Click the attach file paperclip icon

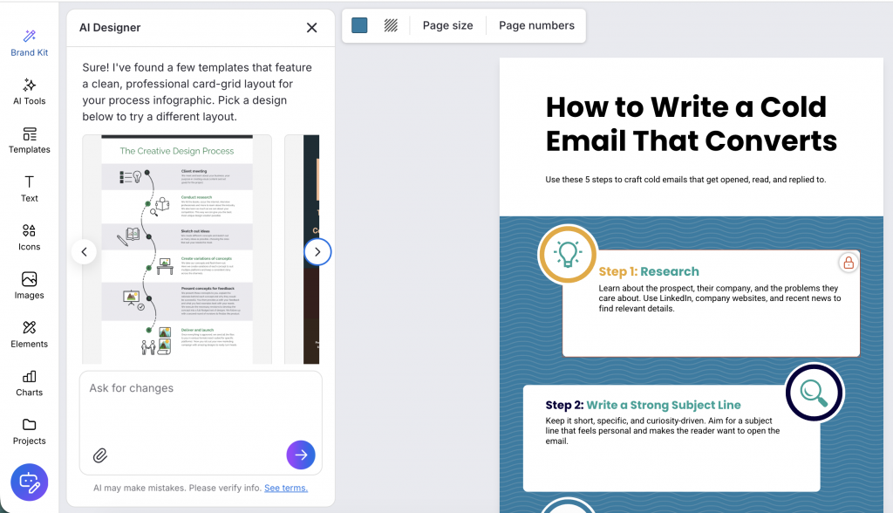pyautogui.click(x=100, y=455)
